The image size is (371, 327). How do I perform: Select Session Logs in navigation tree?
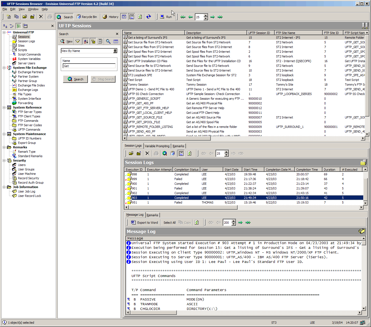click(27, 41)
